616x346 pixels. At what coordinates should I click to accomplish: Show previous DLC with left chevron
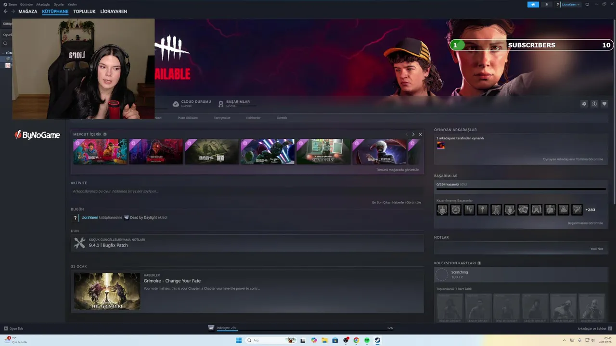click(x=407, y=135)
